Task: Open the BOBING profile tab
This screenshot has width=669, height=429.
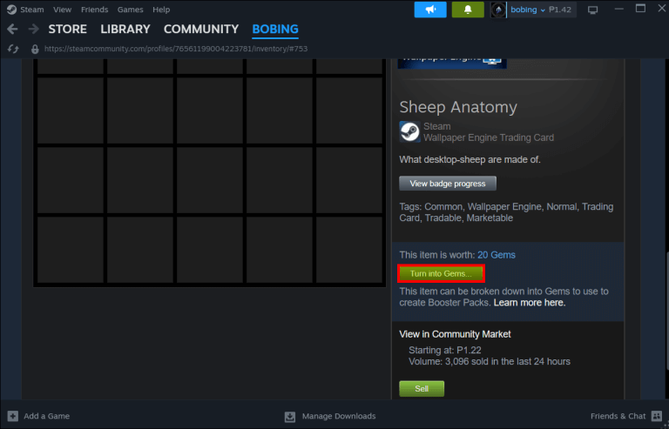Action: (275, 29)
